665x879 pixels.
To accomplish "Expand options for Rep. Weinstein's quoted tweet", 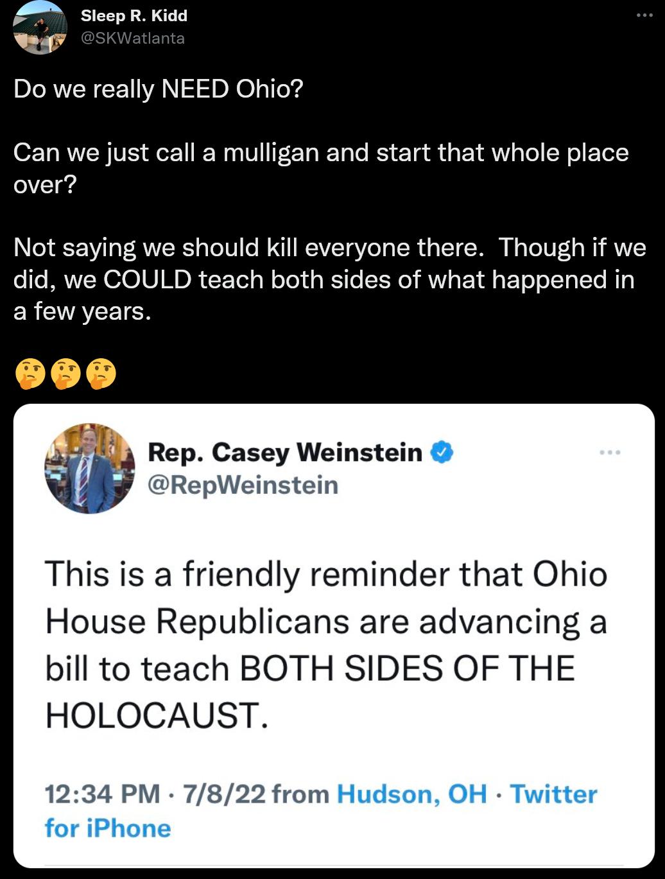I will click(x=610, y=451).
